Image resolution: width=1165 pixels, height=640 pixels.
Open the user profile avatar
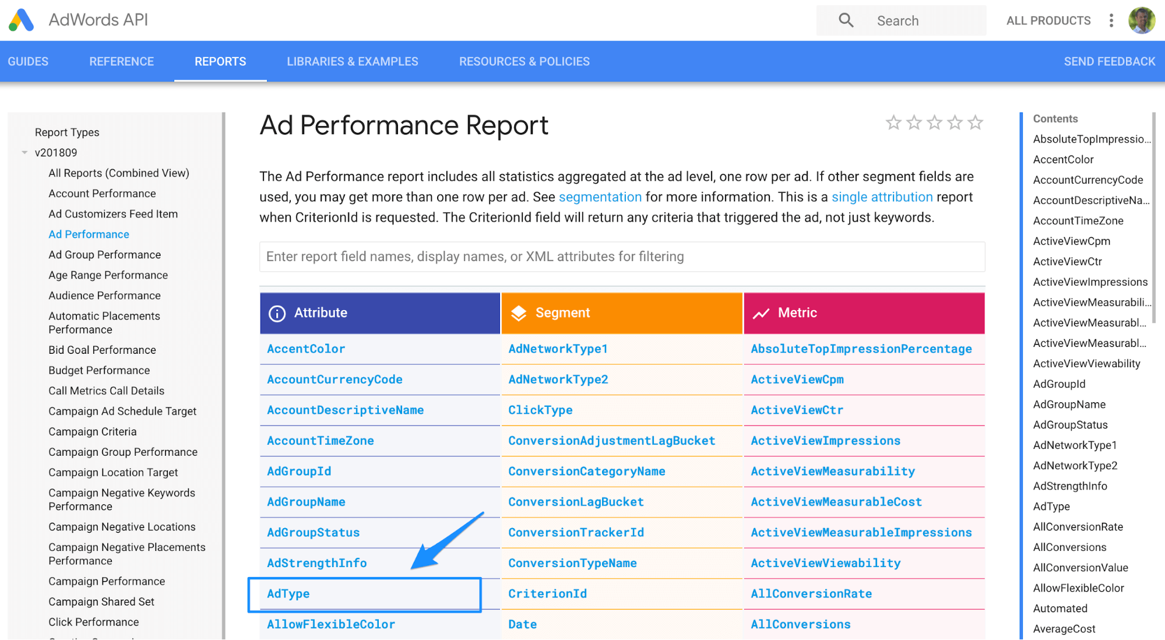1142,20
